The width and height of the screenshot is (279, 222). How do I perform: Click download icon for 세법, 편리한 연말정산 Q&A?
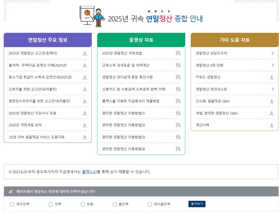tap(272, 113)
